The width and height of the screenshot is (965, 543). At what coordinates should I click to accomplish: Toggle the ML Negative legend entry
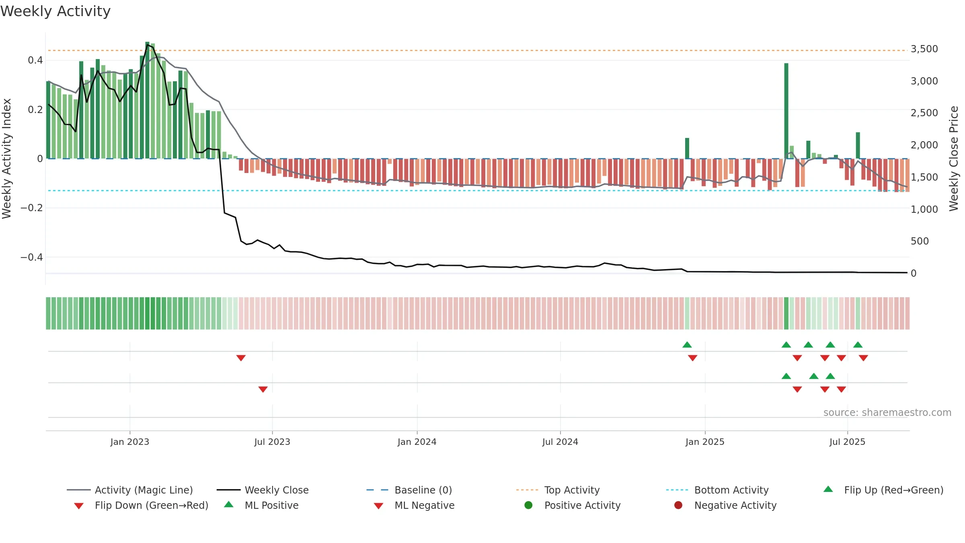point(414,505)
